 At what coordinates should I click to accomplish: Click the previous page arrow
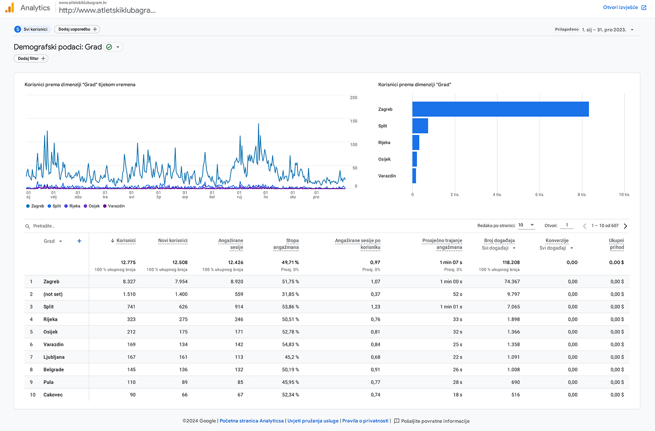(584, 226)
